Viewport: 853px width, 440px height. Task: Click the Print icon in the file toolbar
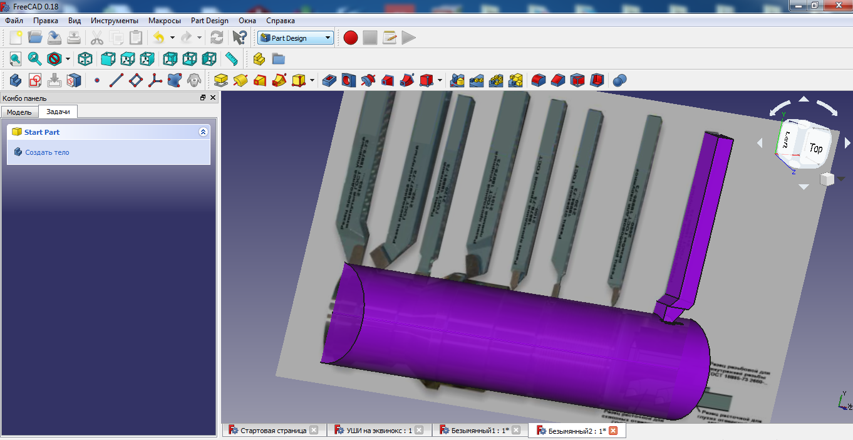pyautogui.click(x=74, y=38)
